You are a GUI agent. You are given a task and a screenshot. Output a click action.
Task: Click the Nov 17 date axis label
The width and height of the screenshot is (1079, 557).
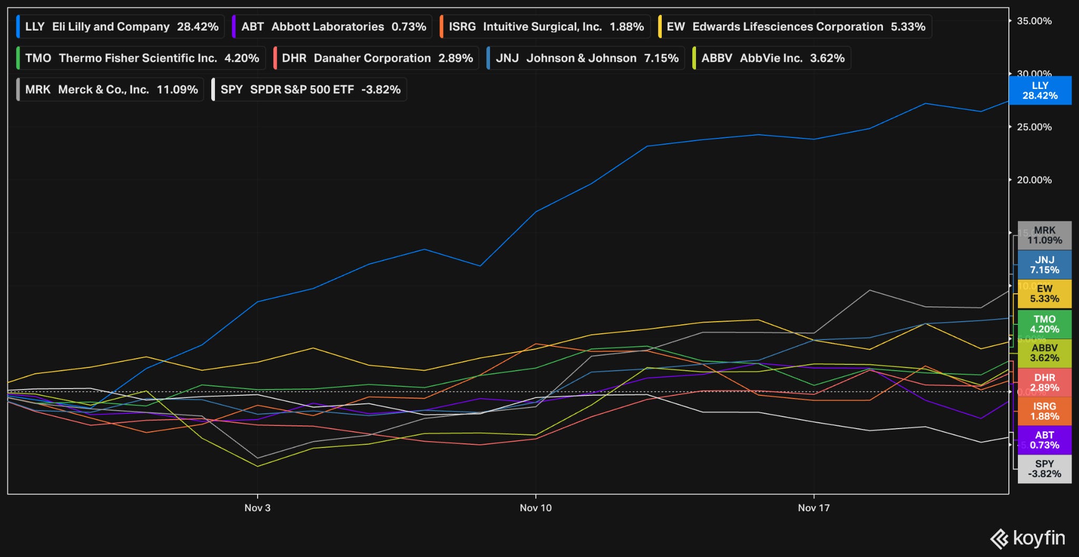tap(814, 508)
